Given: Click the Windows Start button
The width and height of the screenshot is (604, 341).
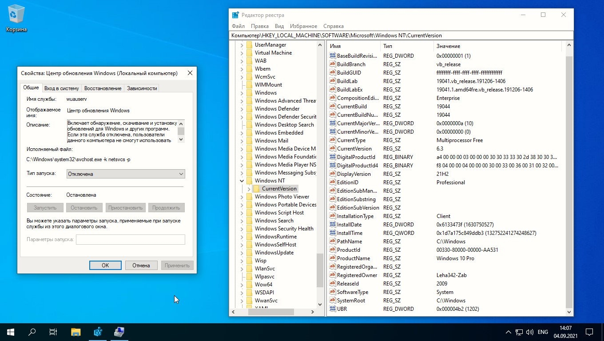Looking at the screenshot, I should [10, 332].
